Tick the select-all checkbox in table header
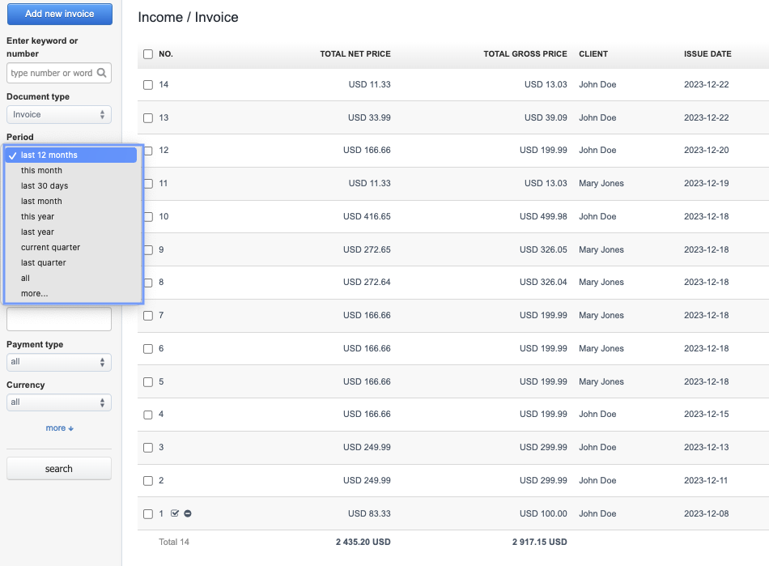This screenshot has height=566, width=769. [x=147, y=54]
